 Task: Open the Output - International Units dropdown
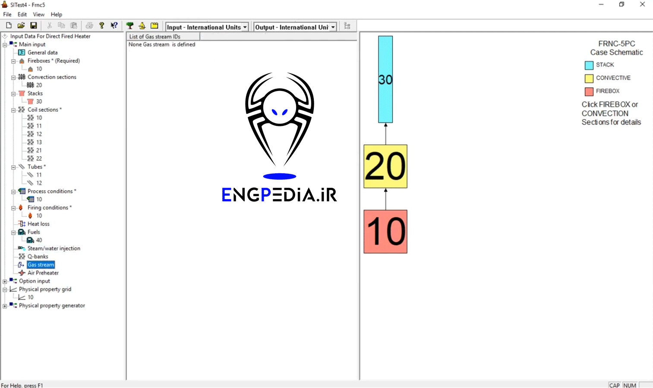[333, 27]
